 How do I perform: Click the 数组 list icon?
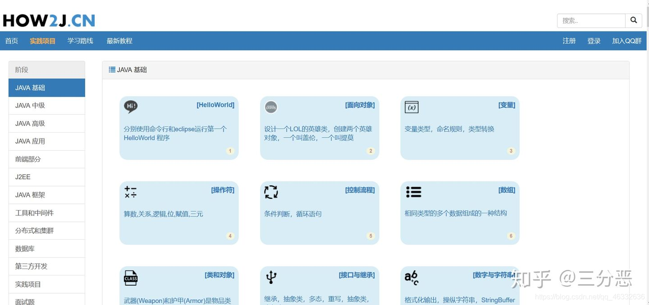click(413, 192)
